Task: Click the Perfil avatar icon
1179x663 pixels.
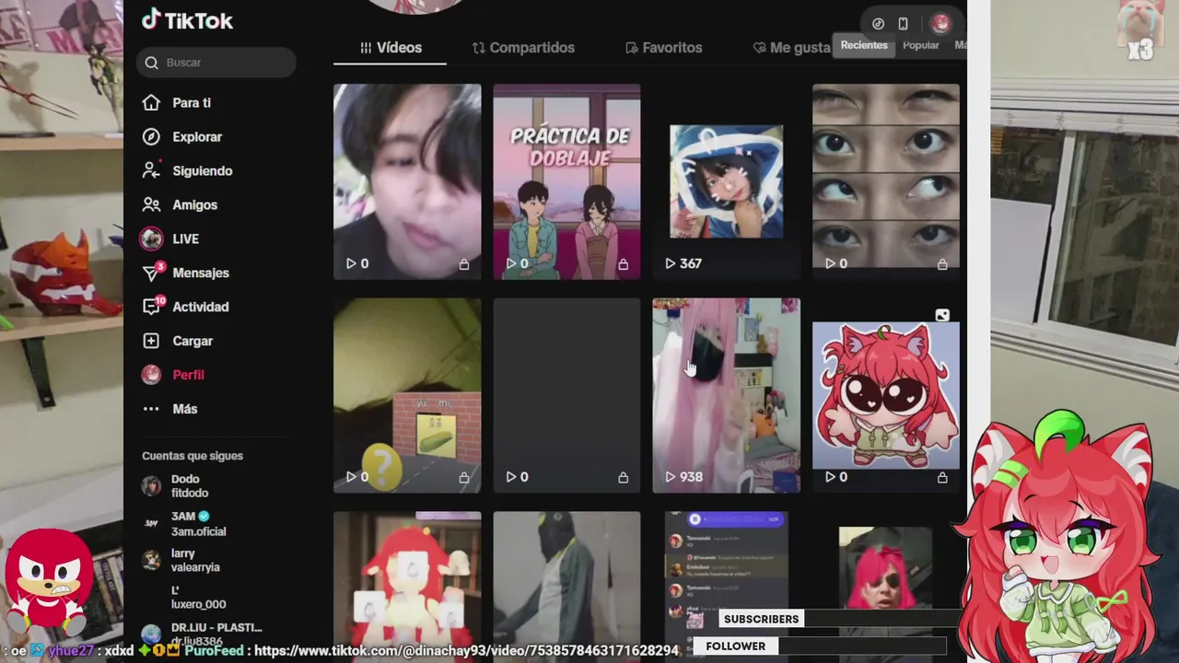Action: pos(151,376)
